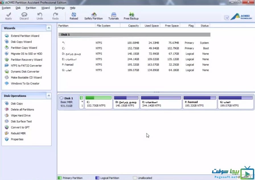
Task: Open the Partition Recovery Wizard
Action: 26,60
